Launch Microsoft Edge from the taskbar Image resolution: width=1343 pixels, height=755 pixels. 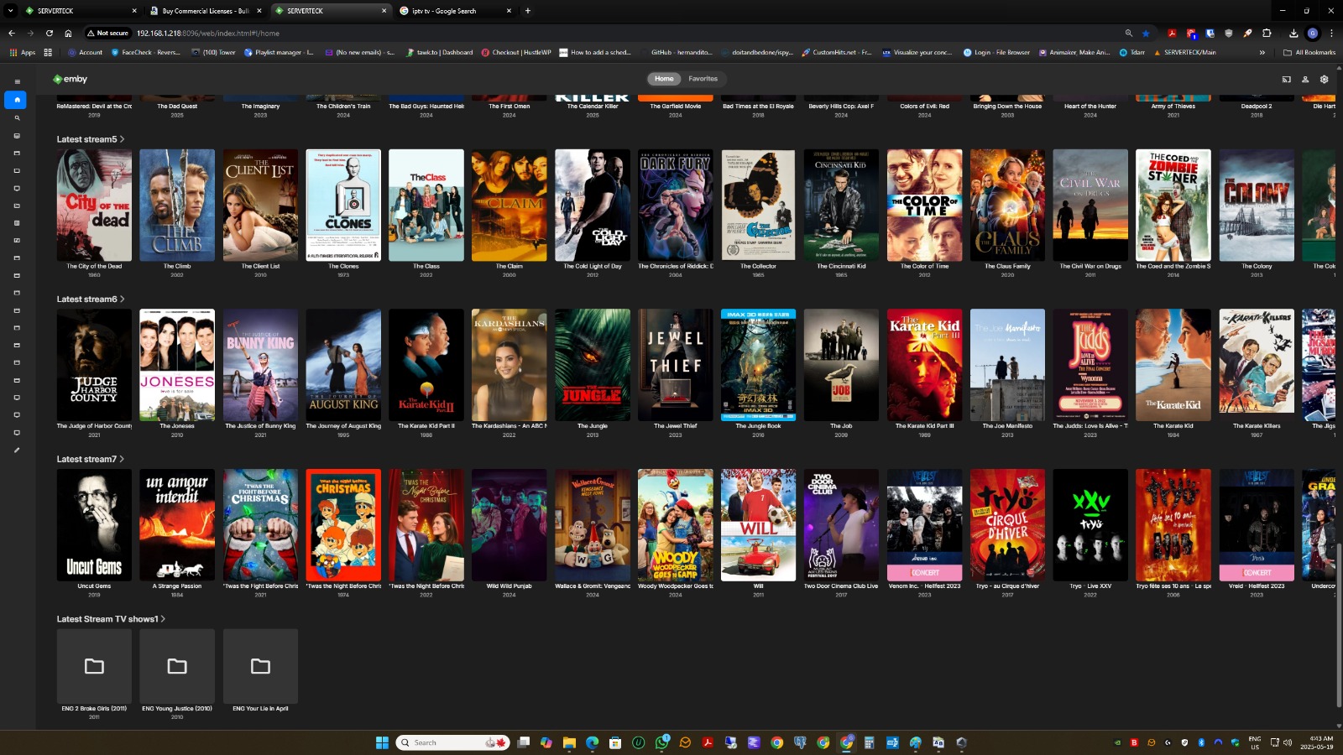coord(592,742)
